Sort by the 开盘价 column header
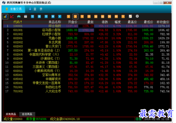 point(73,22)
